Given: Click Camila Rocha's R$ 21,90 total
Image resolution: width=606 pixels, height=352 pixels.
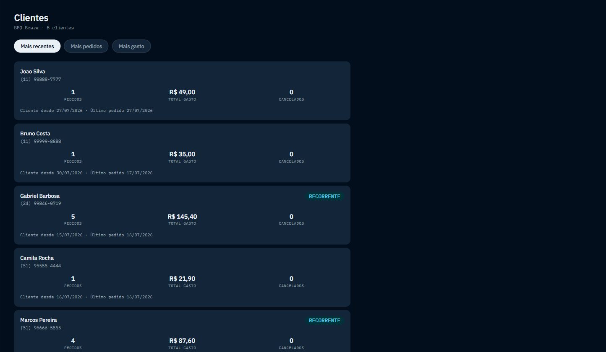Looking at the screenshot, I should (x=182, y=279).
